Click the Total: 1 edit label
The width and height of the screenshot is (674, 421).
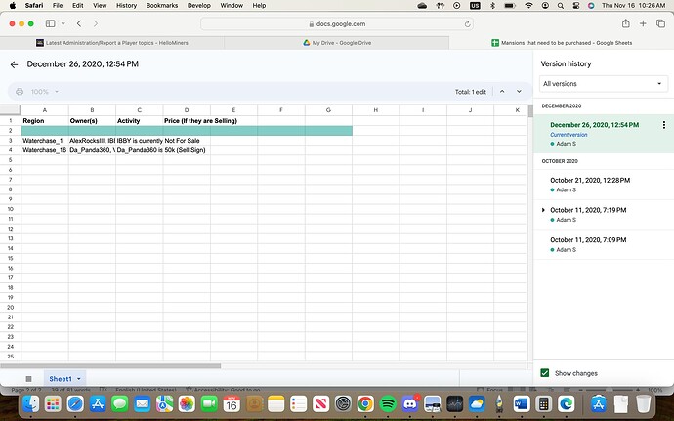pyautogui.click(x=470, y=92)
